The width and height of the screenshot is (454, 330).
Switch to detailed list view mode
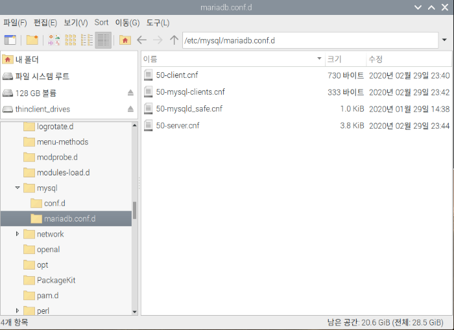(103, 40)
